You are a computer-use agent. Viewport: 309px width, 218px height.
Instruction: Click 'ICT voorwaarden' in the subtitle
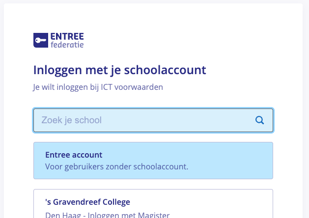coord(132,87)
